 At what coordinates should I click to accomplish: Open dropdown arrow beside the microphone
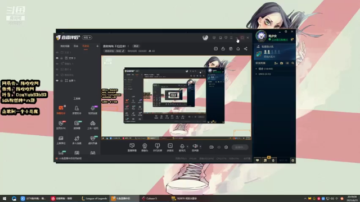[x=187, y=146]
